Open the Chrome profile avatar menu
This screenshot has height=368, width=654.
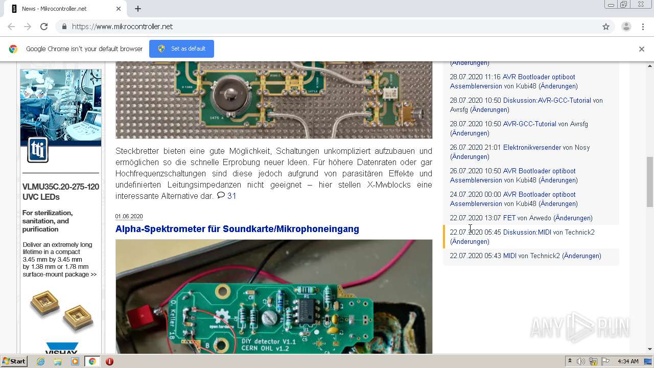click(x=626, y=27)
